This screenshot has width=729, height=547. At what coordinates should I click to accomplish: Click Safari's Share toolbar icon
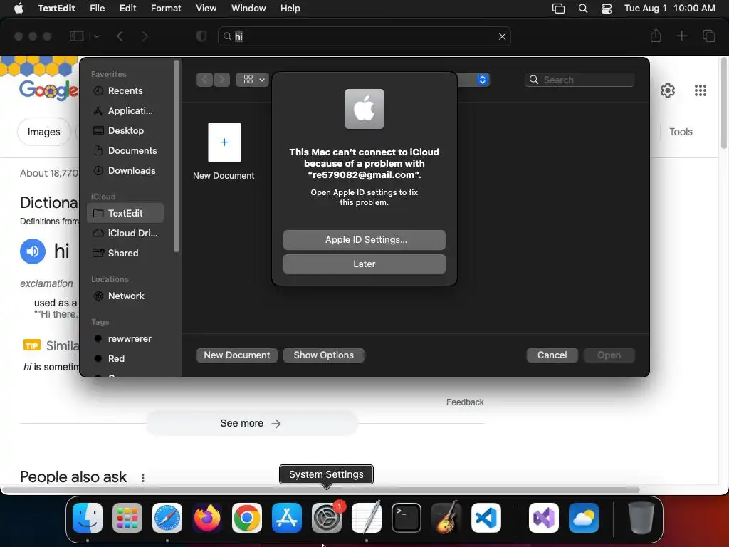pos(656,36)
